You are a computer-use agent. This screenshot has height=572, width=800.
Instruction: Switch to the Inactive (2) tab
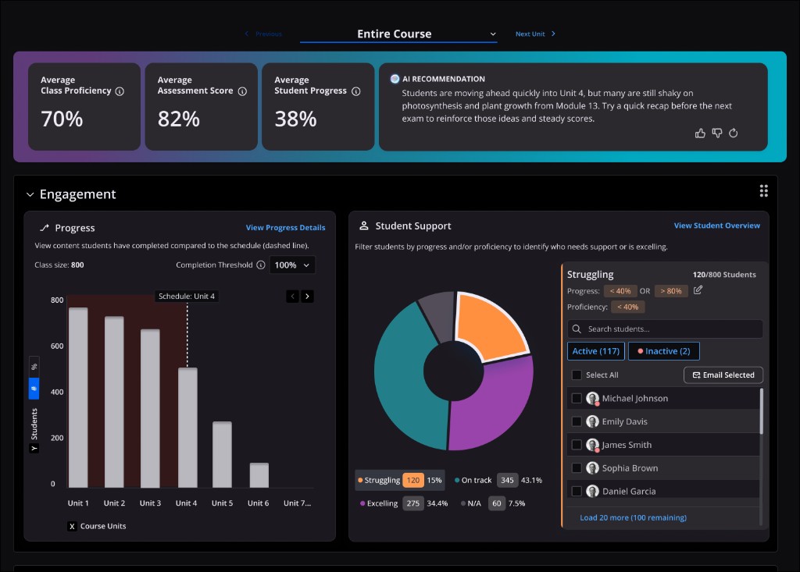pos(664,351)
